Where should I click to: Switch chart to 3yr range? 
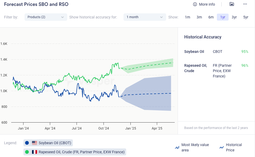[234, 17]
